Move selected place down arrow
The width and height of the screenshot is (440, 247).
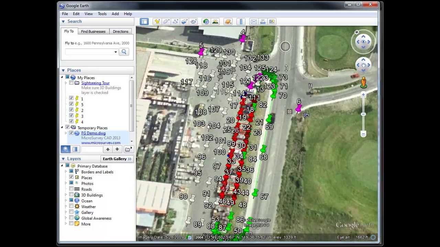tap(117, 149)
